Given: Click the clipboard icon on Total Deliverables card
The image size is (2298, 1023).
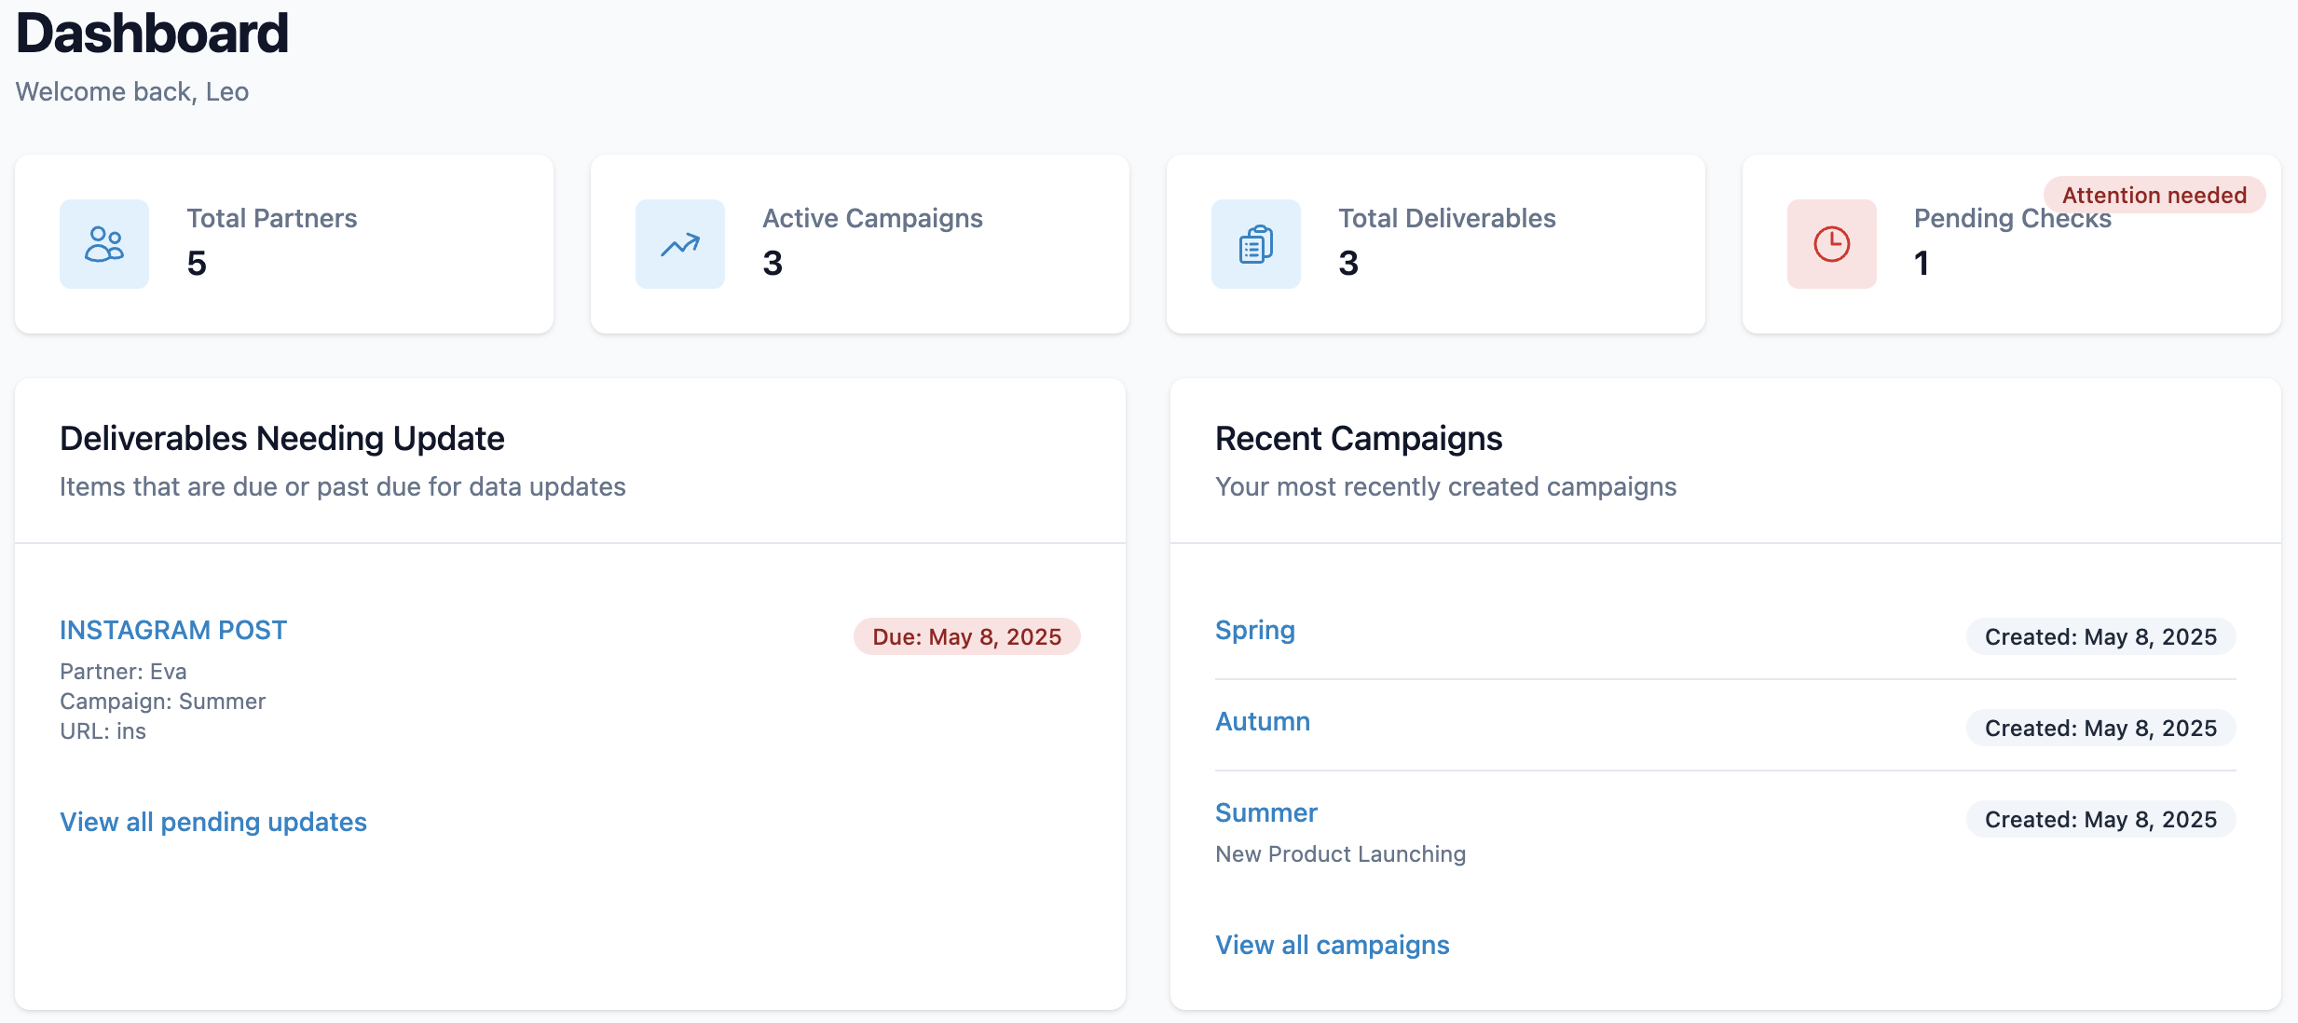Looking at the screenshot, I should click(x=1255, y=243).
